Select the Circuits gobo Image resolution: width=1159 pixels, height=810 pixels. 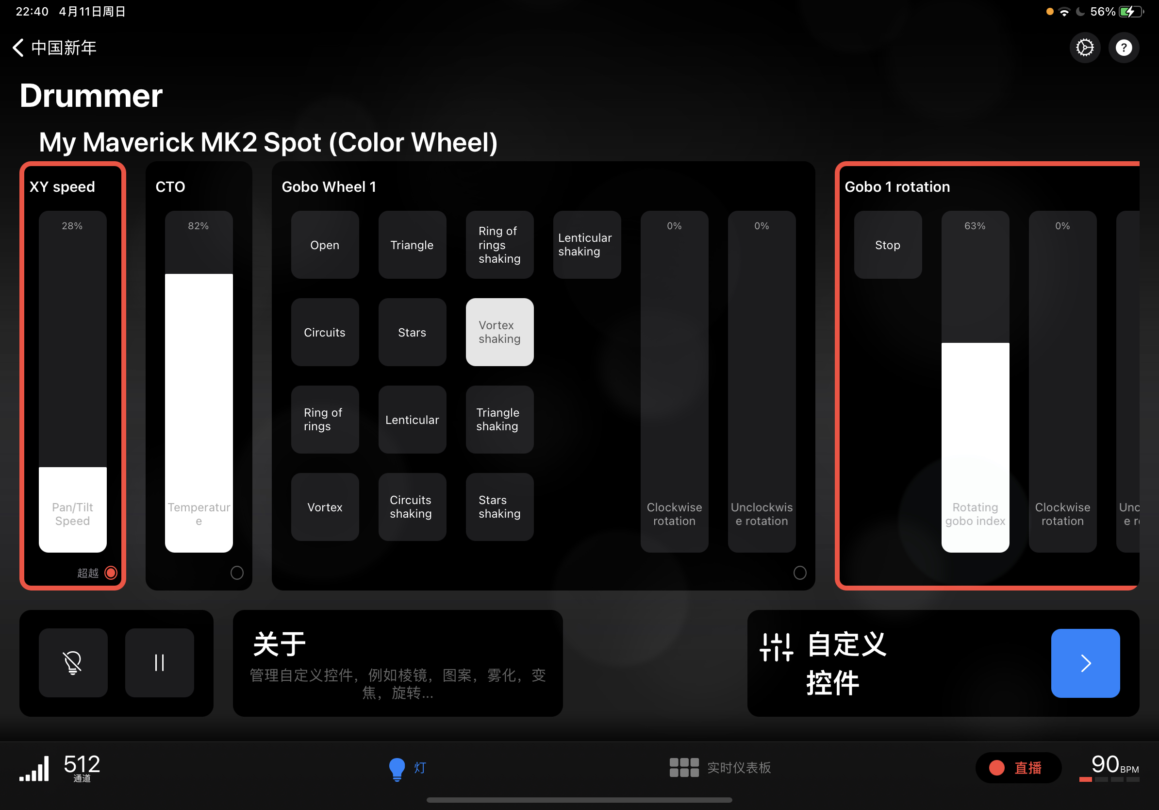coord(325,332)
